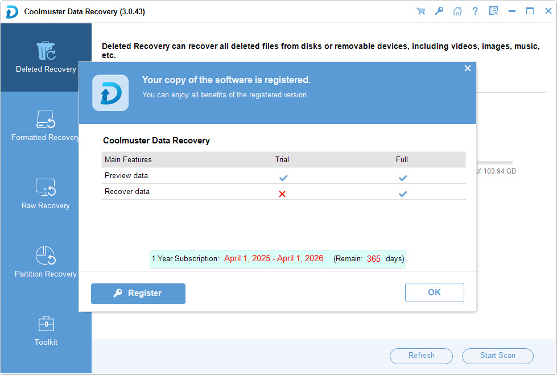557x375 pixels.
Task: Click the Register button
Action: click(x=138, y=293)
